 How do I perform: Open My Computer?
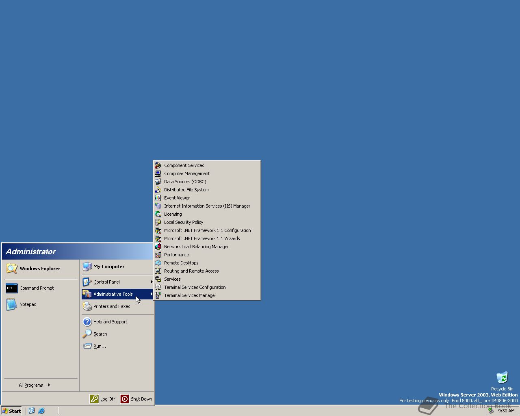pyautogui.click(x=117, y=266)
